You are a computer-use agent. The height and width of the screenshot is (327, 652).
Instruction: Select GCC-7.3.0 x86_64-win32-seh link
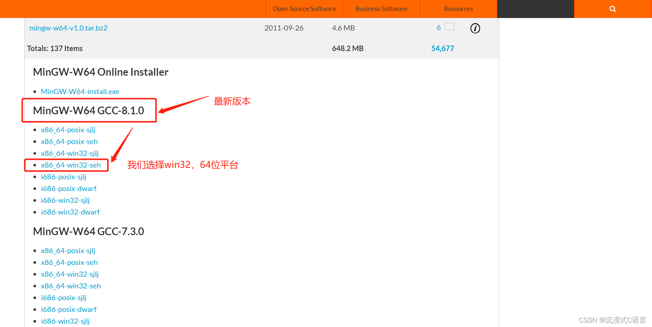(x=71, y=286)
